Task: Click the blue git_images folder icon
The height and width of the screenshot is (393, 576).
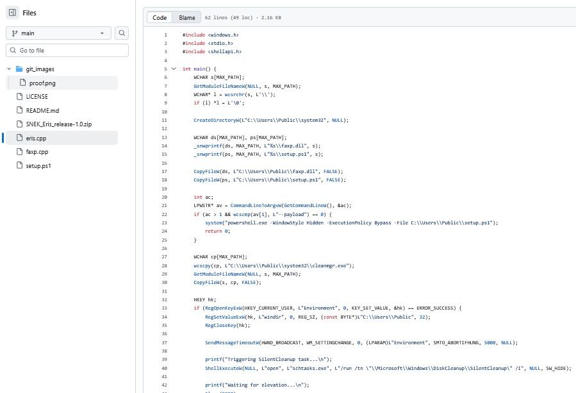Action: pyautogui.click(x=19, y=69)
